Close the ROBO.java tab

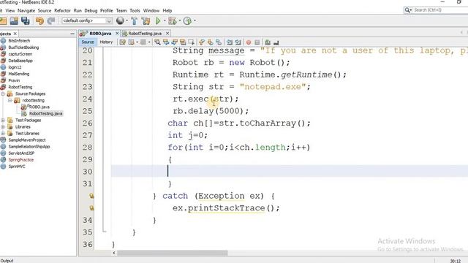[117, 34]
